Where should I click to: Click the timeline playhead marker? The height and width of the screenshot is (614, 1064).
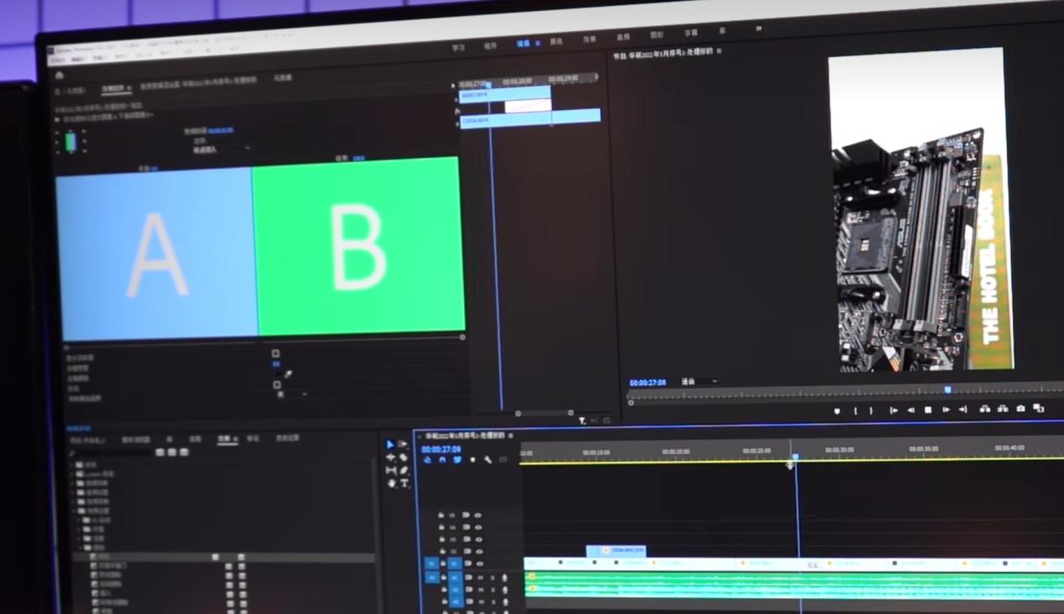[795, 458]
